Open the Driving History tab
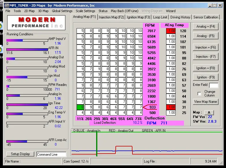Viewport: 226px width, 168px height. [x=180, y=17]
